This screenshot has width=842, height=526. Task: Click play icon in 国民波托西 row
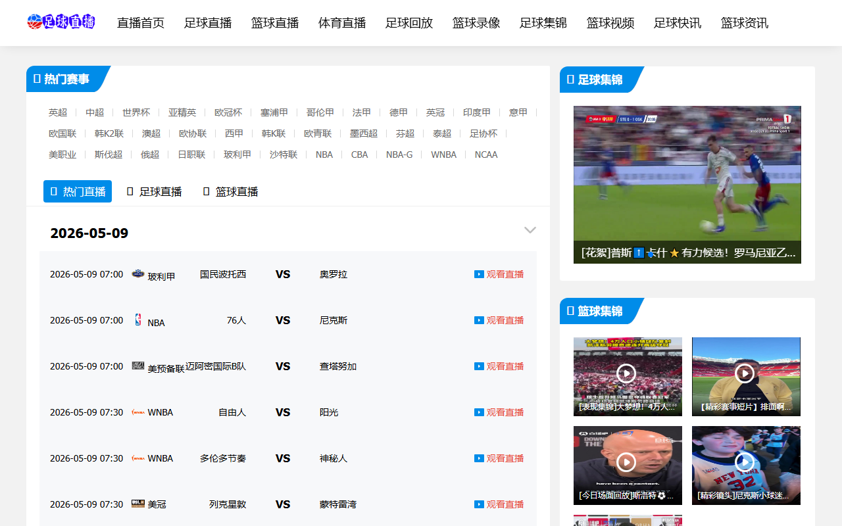(x=479, y=274)
